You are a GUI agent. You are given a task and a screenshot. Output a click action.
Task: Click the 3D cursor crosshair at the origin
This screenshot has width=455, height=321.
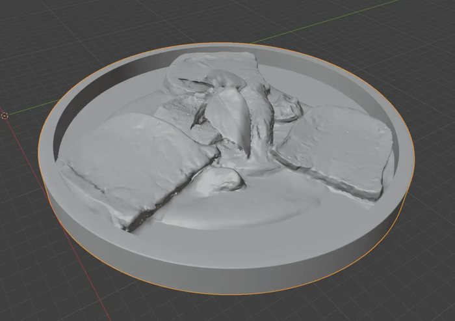click(x=5, y=116)
